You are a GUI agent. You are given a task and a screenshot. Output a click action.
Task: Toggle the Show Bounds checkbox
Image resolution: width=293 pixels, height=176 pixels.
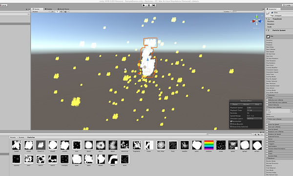pyautogui.click(x=231, y=124)
